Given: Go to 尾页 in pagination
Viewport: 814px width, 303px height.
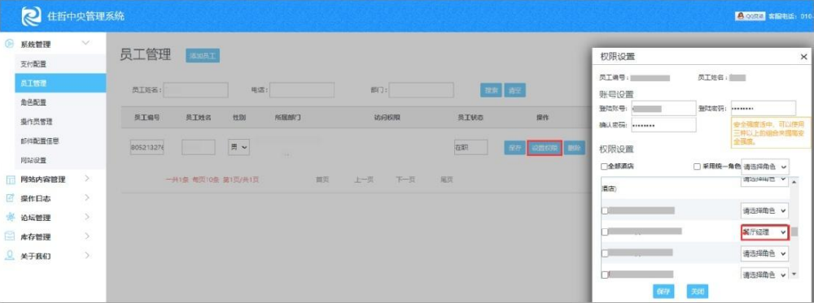Looking at the screenshot, I should pos(447,180).
